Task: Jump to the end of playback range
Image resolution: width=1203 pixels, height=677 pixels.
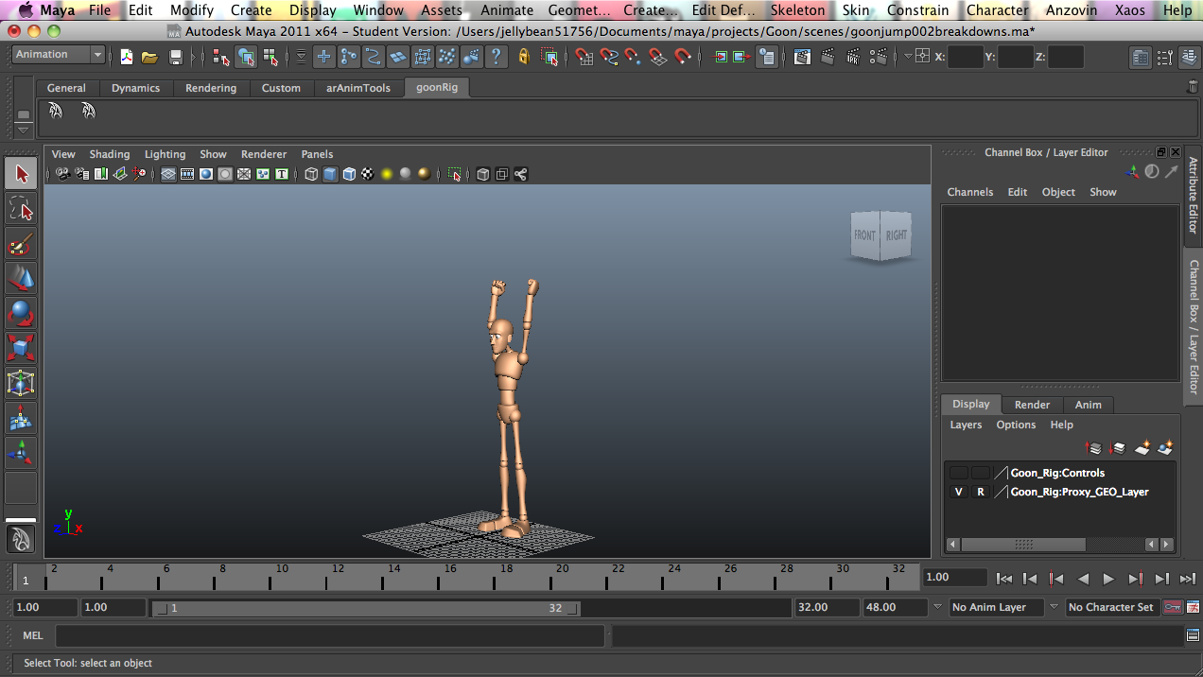Action: click(1188, 579)
